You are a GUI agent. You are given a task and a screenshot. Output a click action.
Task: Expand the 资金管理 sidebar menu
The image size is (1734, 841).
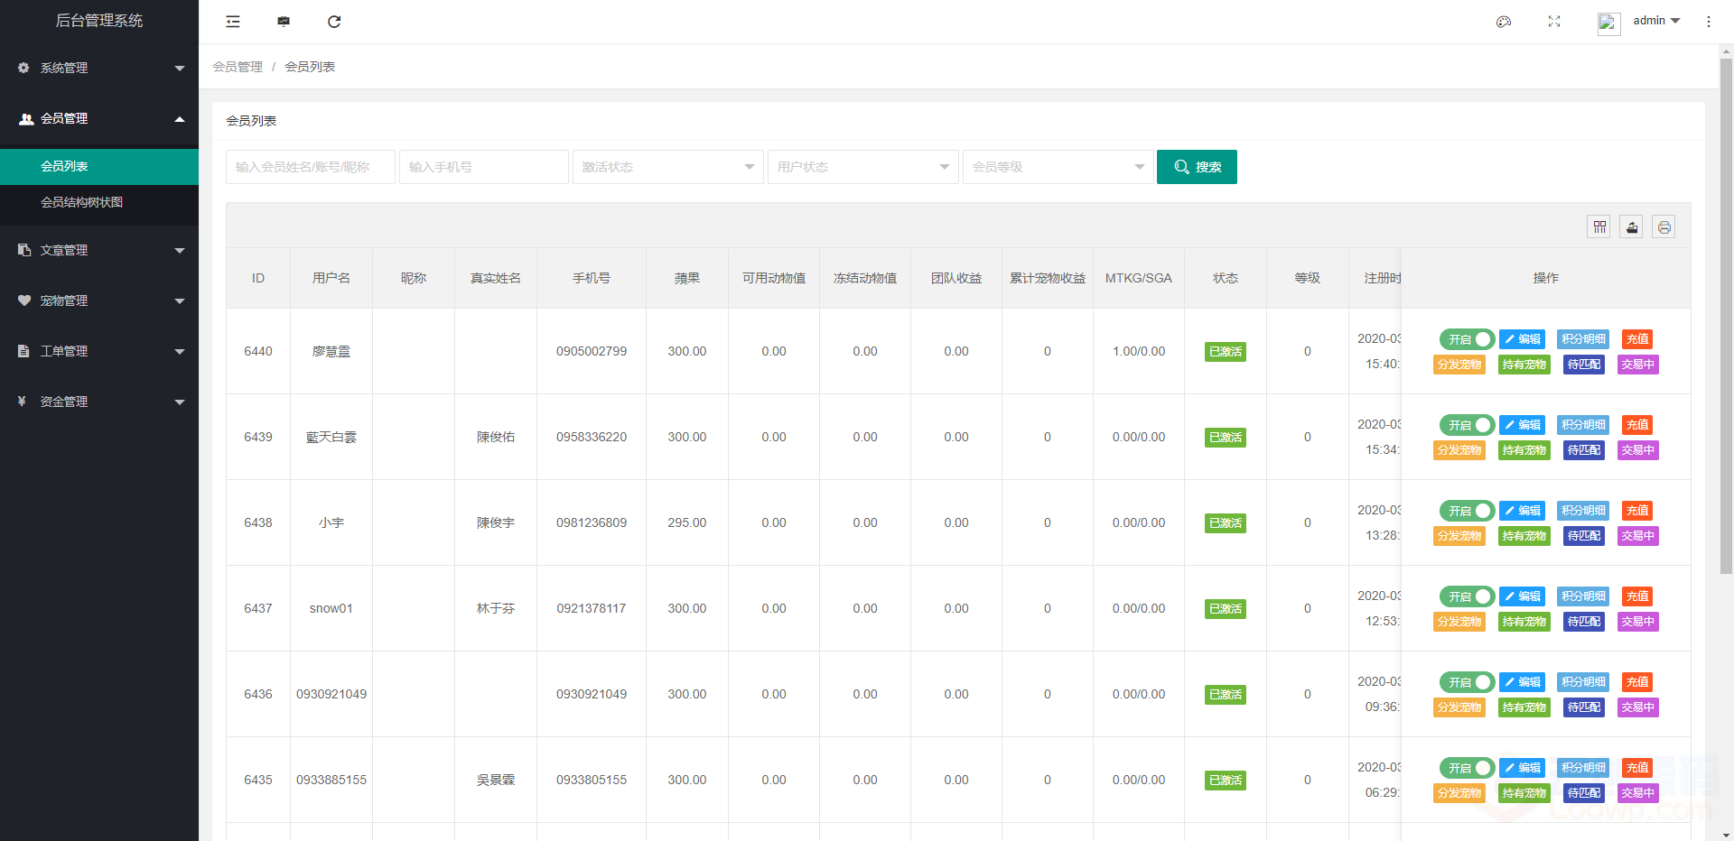tap(99, 402)
